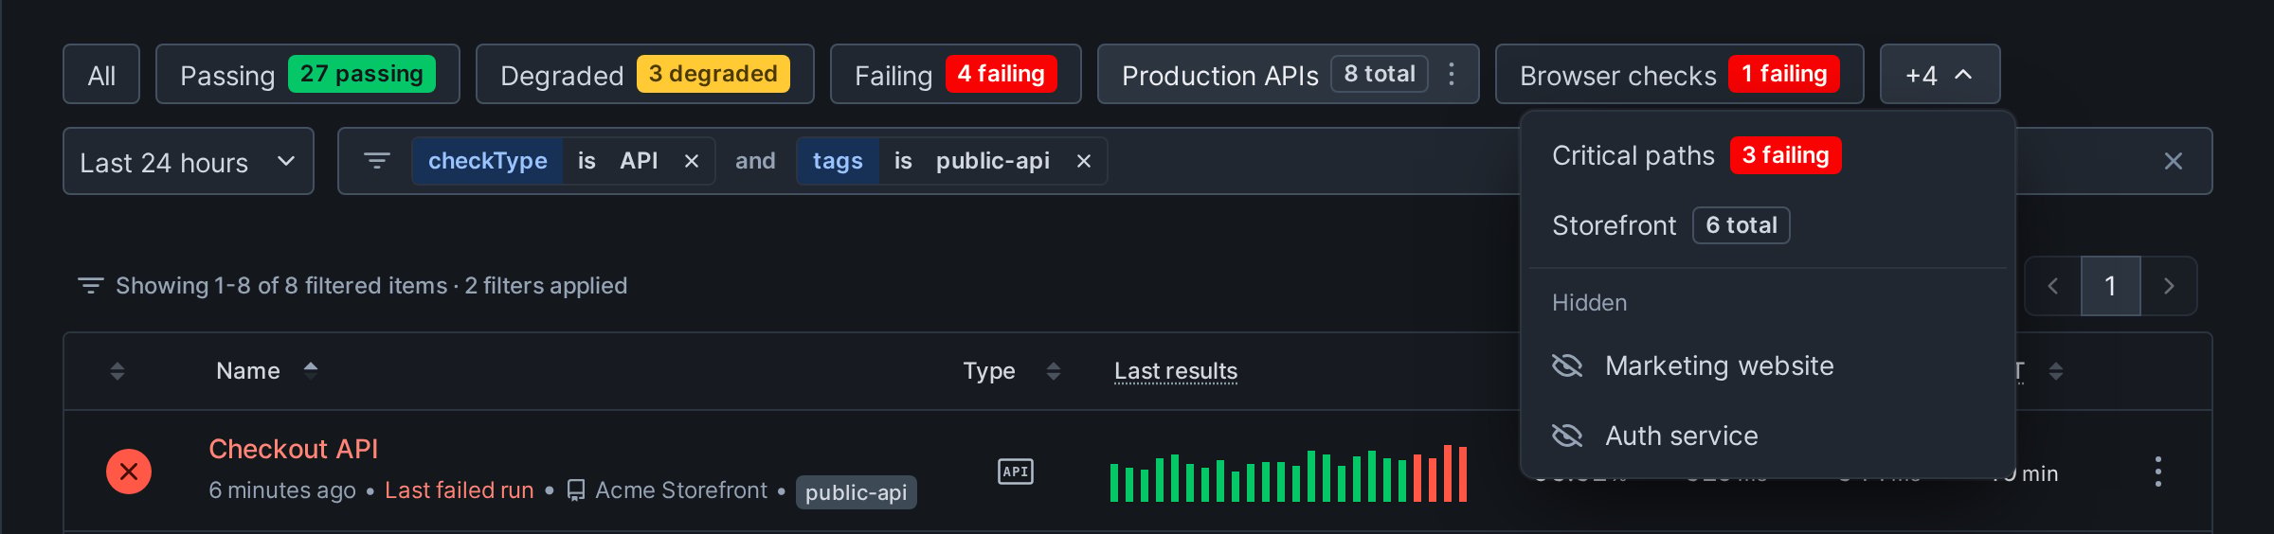Image resolution: width=2274 pixels, height=534 pixels.
Task: Click the 3 failing badge on Critical paths
Action: 1786,155
